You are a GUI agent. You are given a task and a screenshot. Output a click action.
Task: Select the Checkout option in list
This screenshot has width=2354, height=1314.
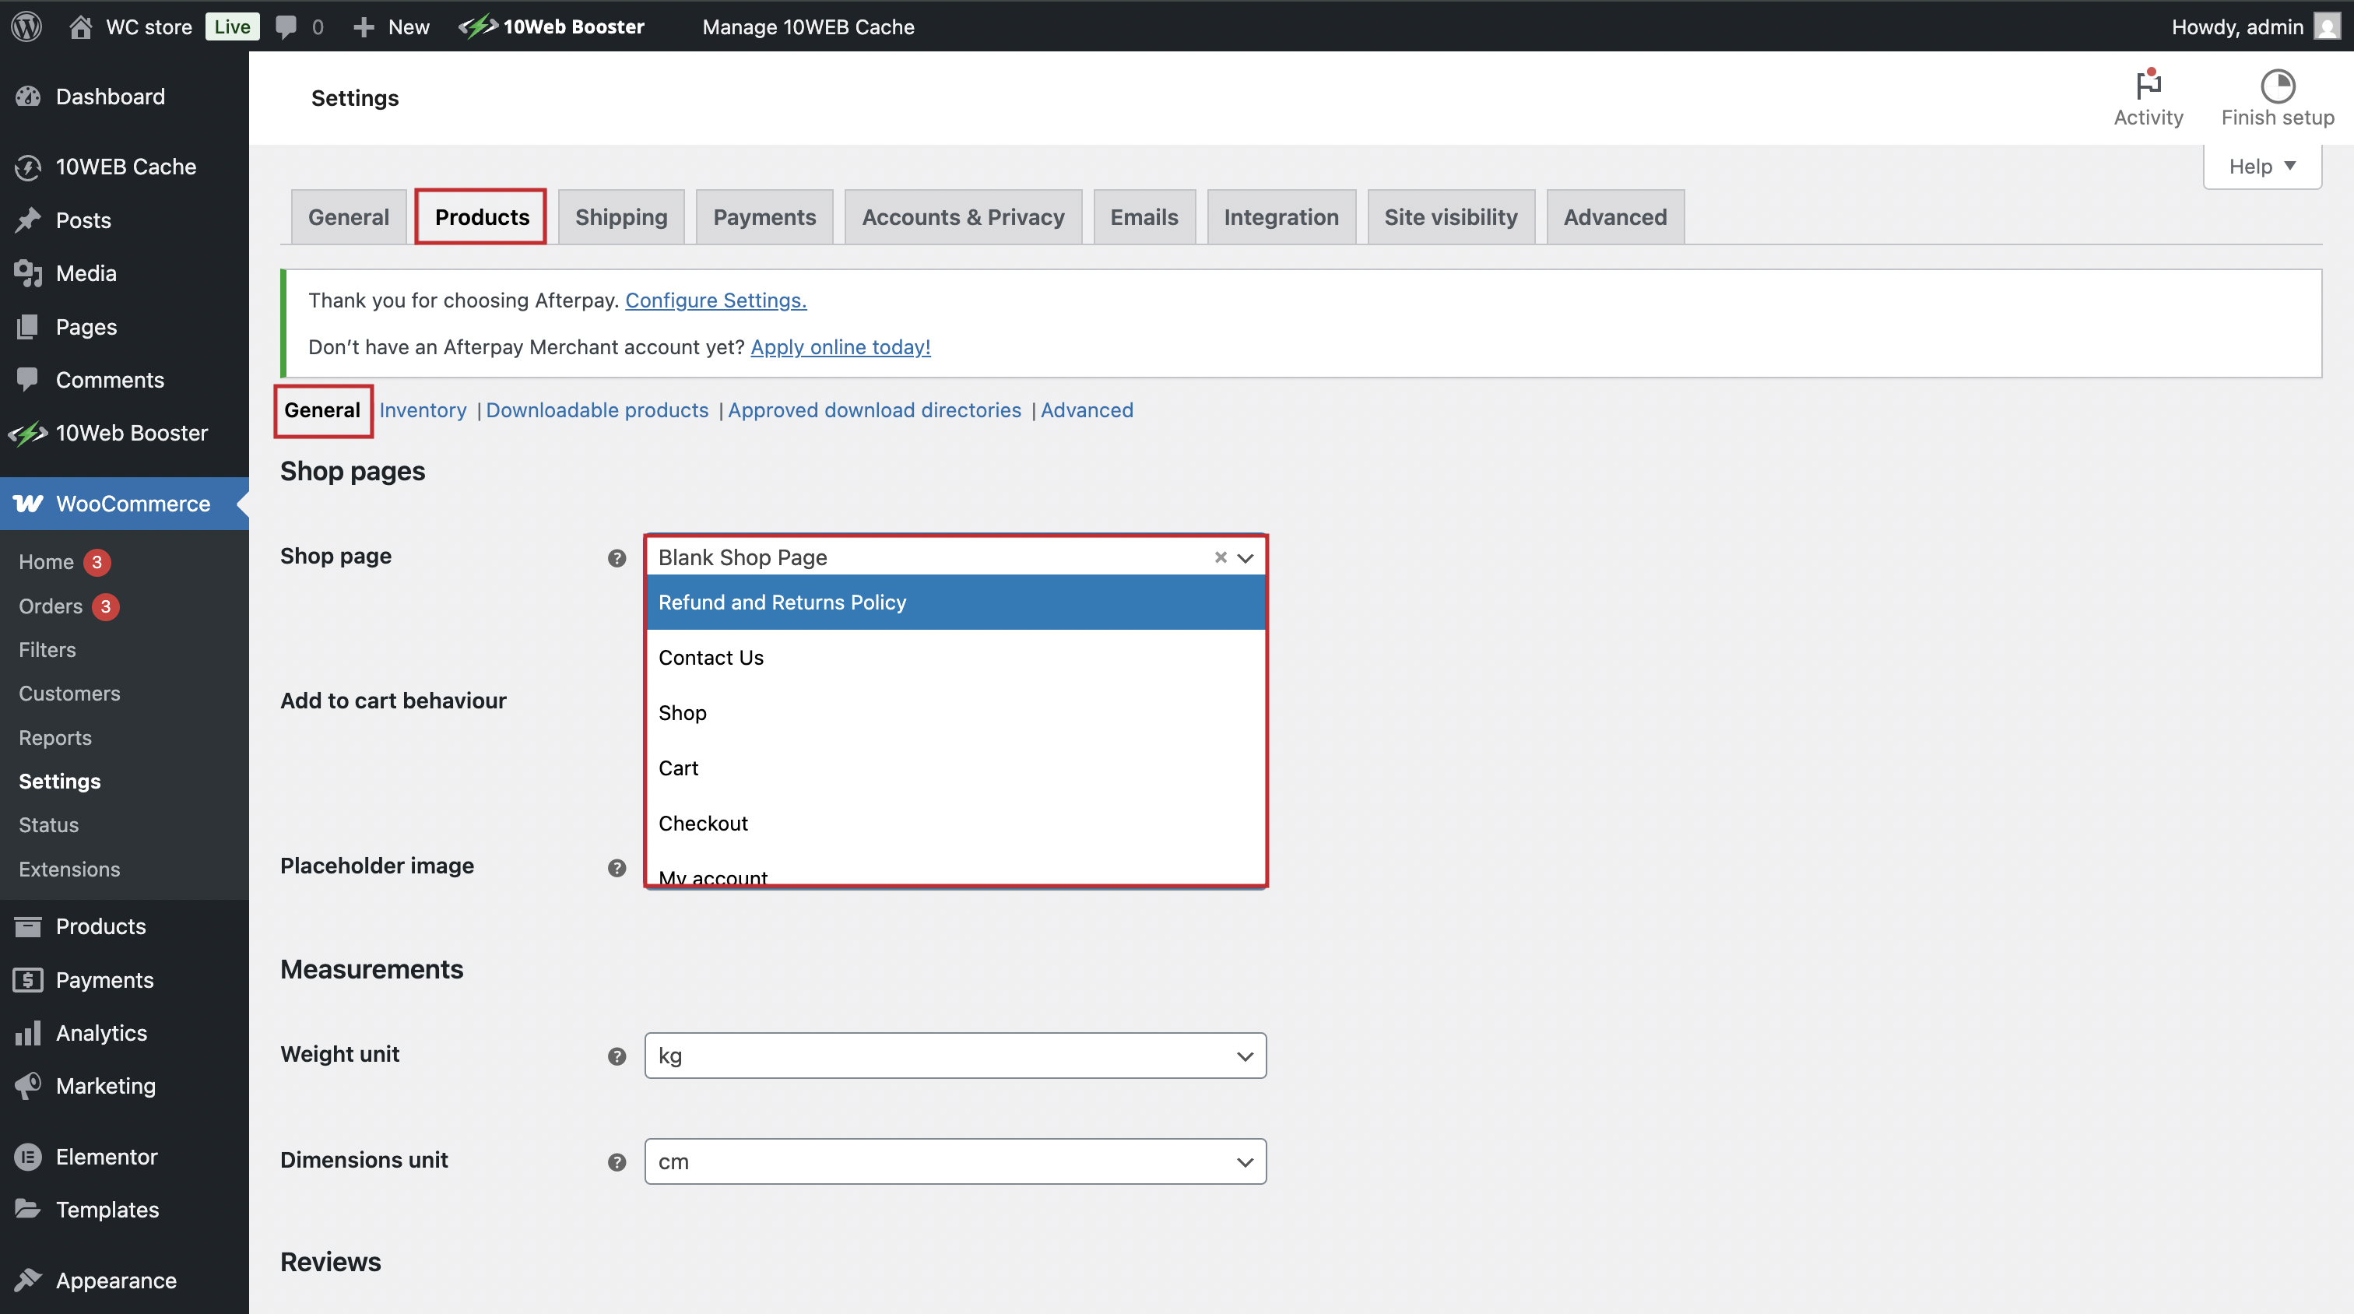[x=703, y=824]
